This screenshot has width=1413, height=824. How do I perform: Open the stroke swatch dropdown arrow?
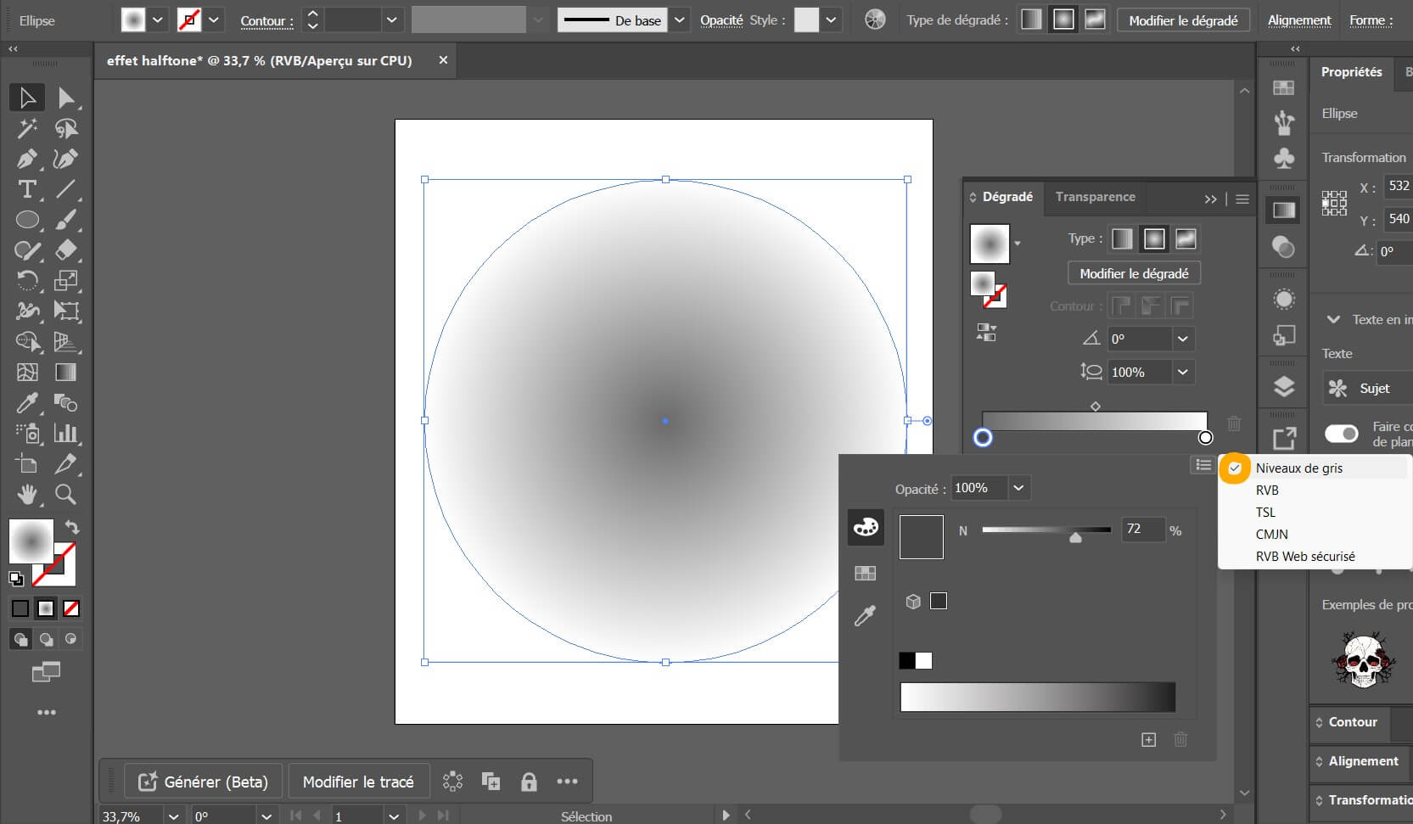(x=214, y=20)
